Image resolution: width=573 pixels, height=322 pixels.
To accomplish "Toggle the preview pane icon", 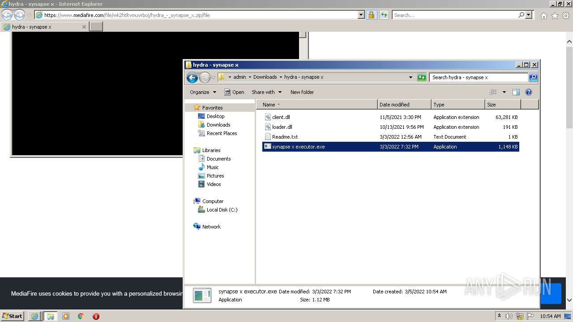I will click(516, 92).
